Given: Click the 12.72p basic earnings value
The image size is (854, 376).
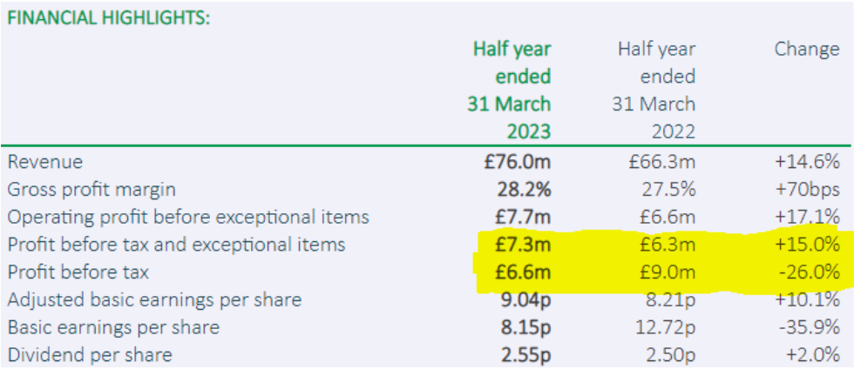Looking at the screenshot, I should click(666, 327).
